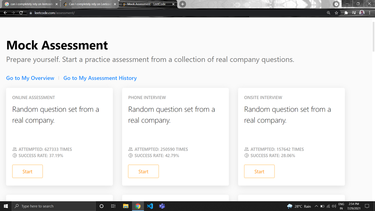Open Microsoft Teams from taskbar

pos(162,206)
